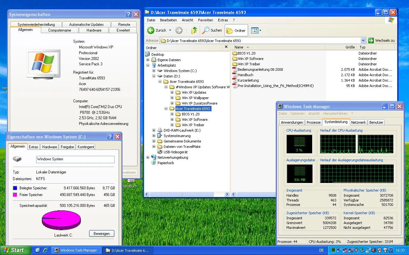The height and width of the screenshot is (255, 409).
Task: Open Computername tab in Systemeigenschaften
Action: pos(60,30)
